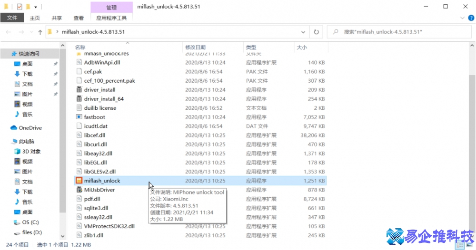Open the files (D:) drive
The height and width of the screenshot is (250, 476).
(x=28, y=232)
